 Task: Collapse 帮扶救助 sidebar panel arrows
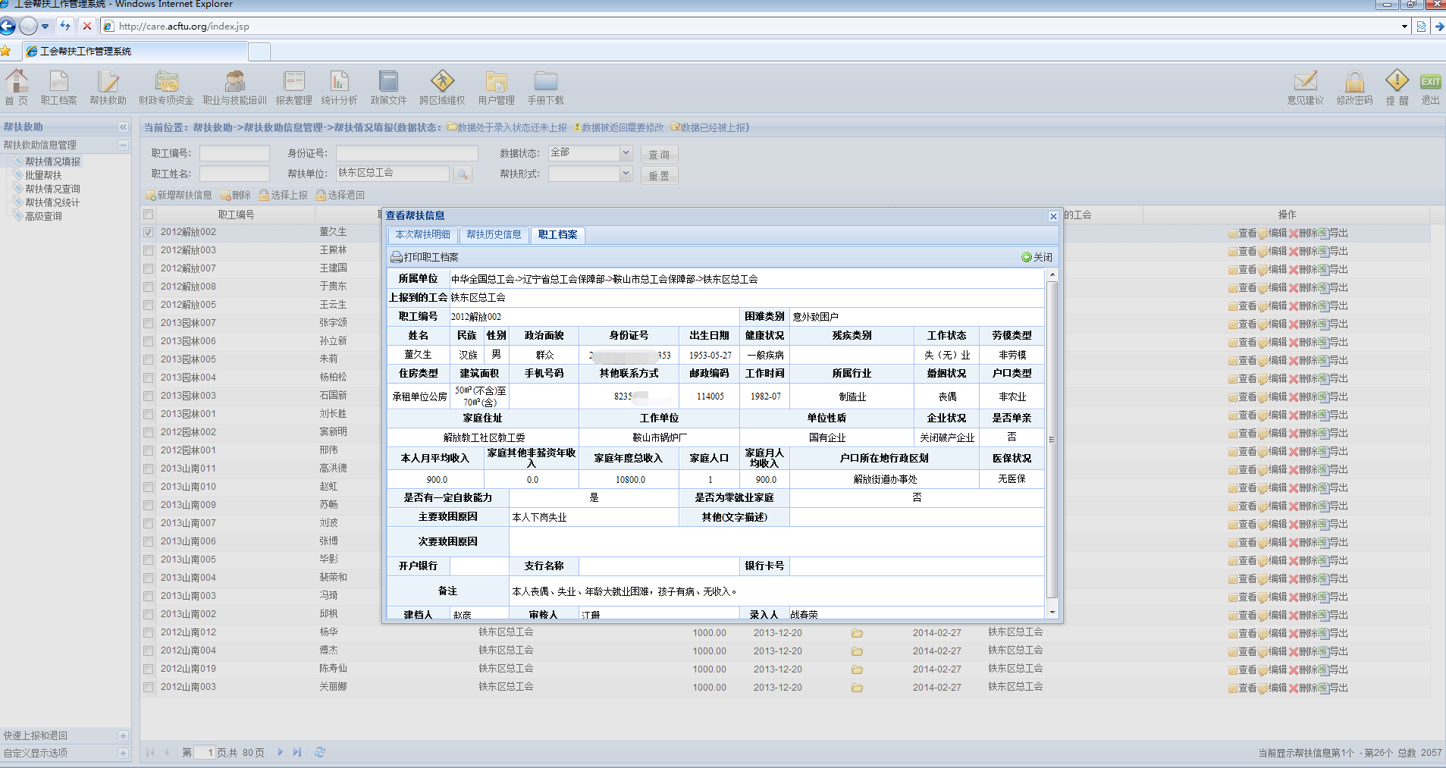point(123,127)
